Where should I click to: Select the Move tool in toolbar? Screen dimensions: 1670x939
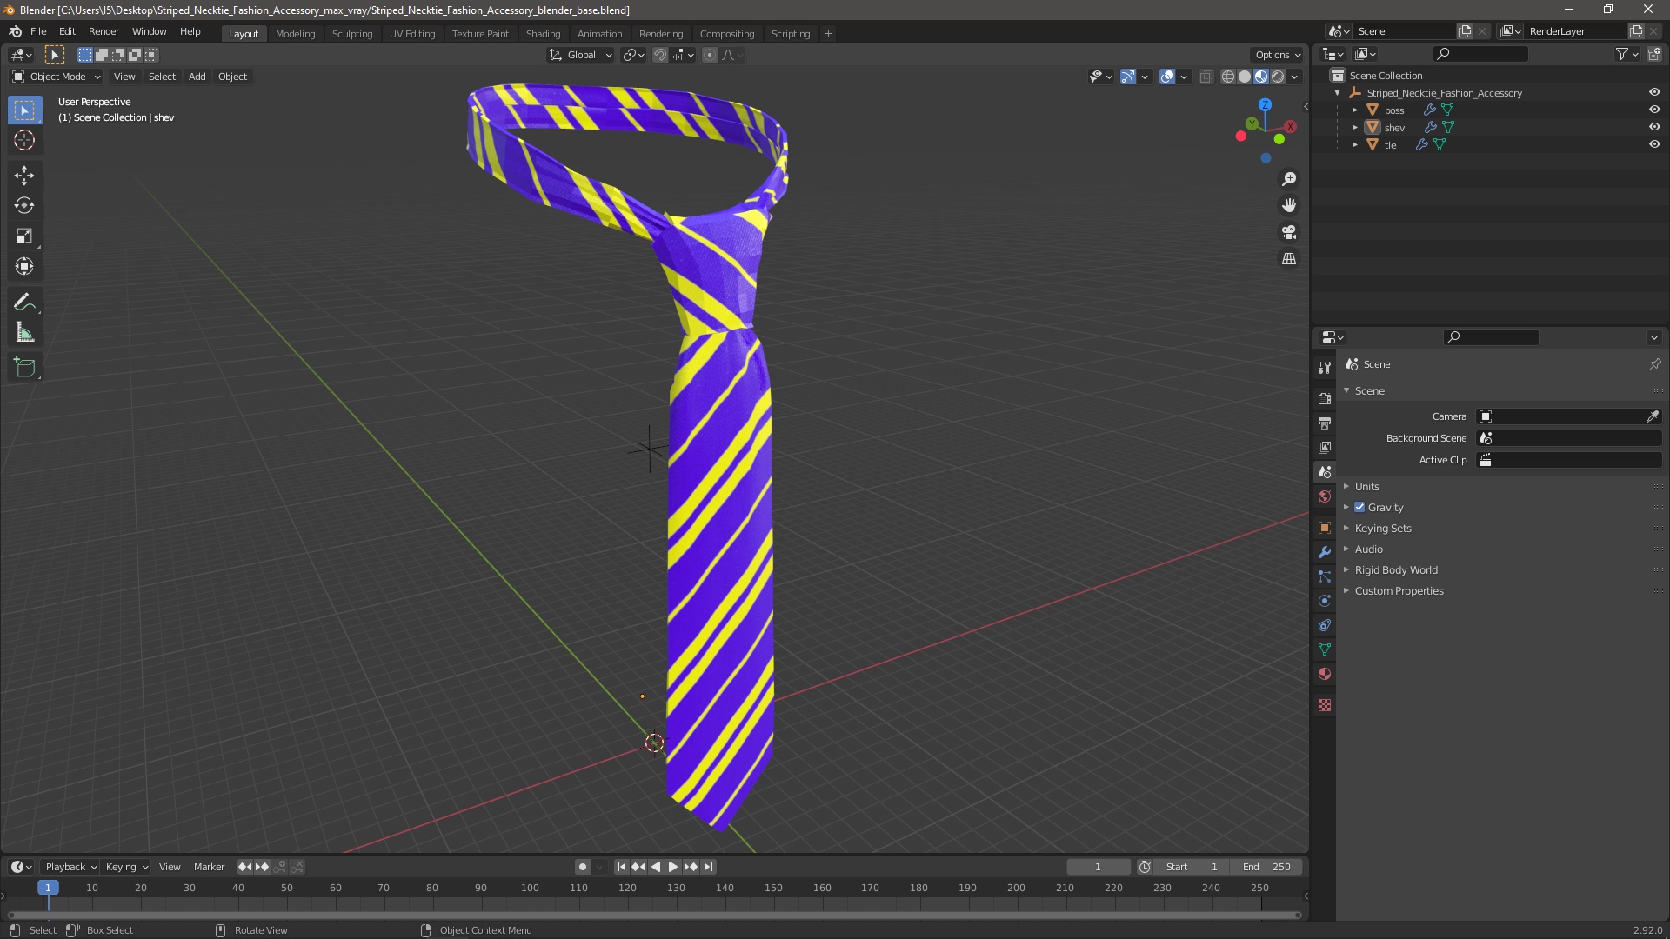24,176
